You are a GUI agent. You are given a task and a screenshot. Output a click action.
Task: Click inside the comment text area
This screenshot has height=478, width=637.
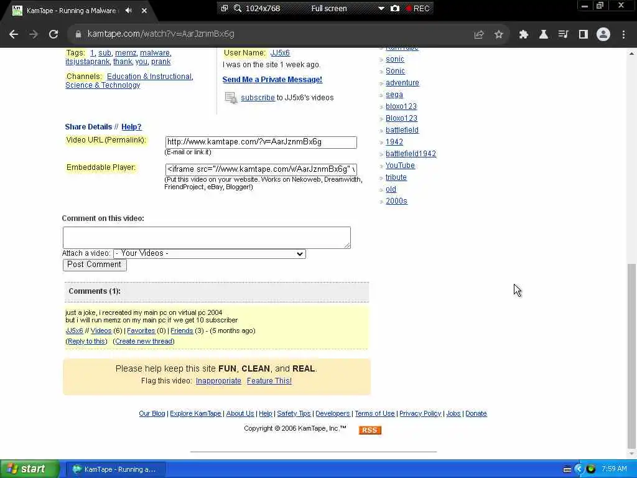click(x=207, y=238)
